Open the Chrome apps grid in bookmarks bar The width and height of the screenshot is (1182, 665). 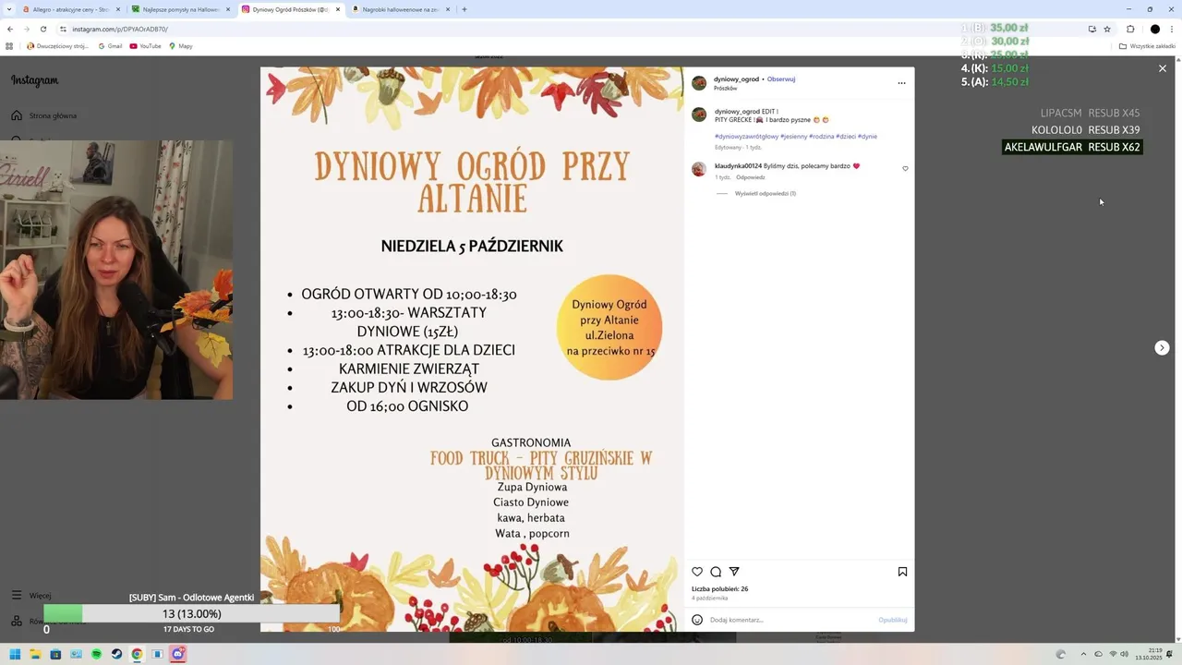point(9,45)
